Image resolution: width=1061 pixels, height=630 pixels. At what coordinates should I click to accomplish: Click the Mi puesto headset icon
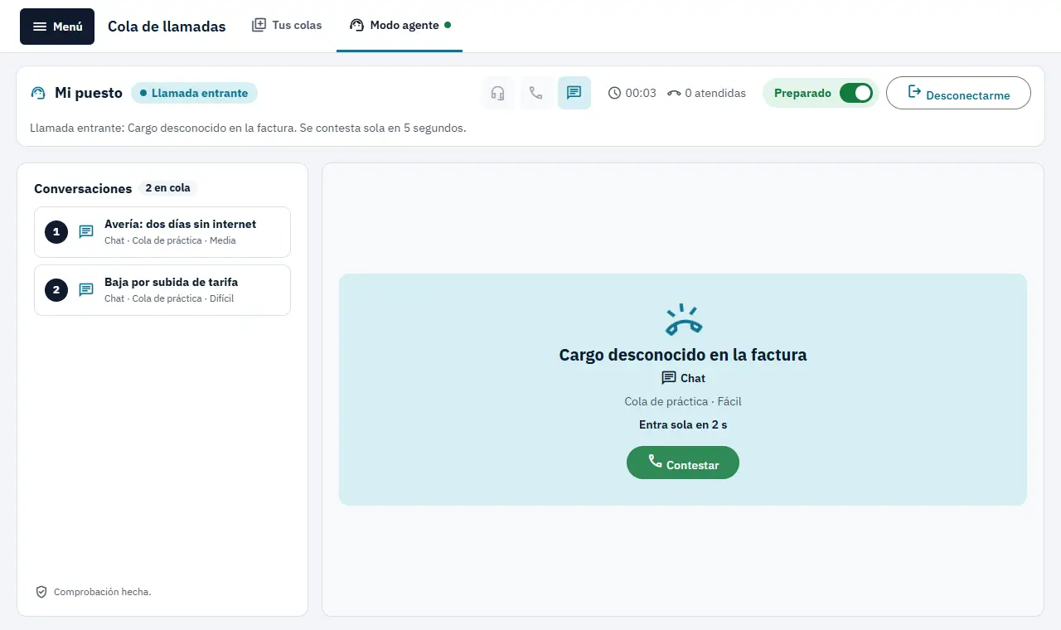pyautogui.click(x=38, y=93)
